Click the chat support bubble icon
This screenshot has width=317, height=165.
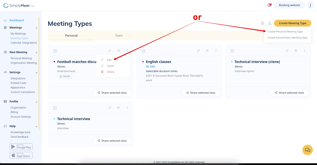pyautogui.click(x=307, y=150)
